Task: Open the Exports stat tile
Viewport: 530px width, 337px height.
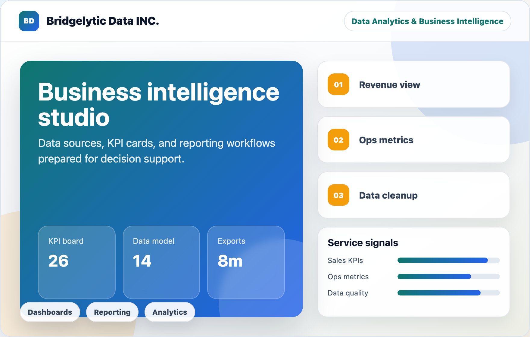Action: (246, 262)
